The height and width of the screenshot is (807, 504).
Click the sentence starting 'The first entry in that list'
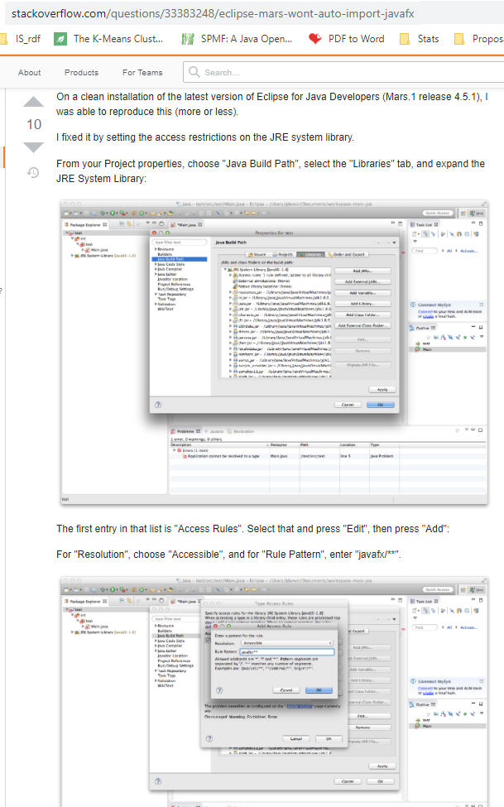click(252, 529)
